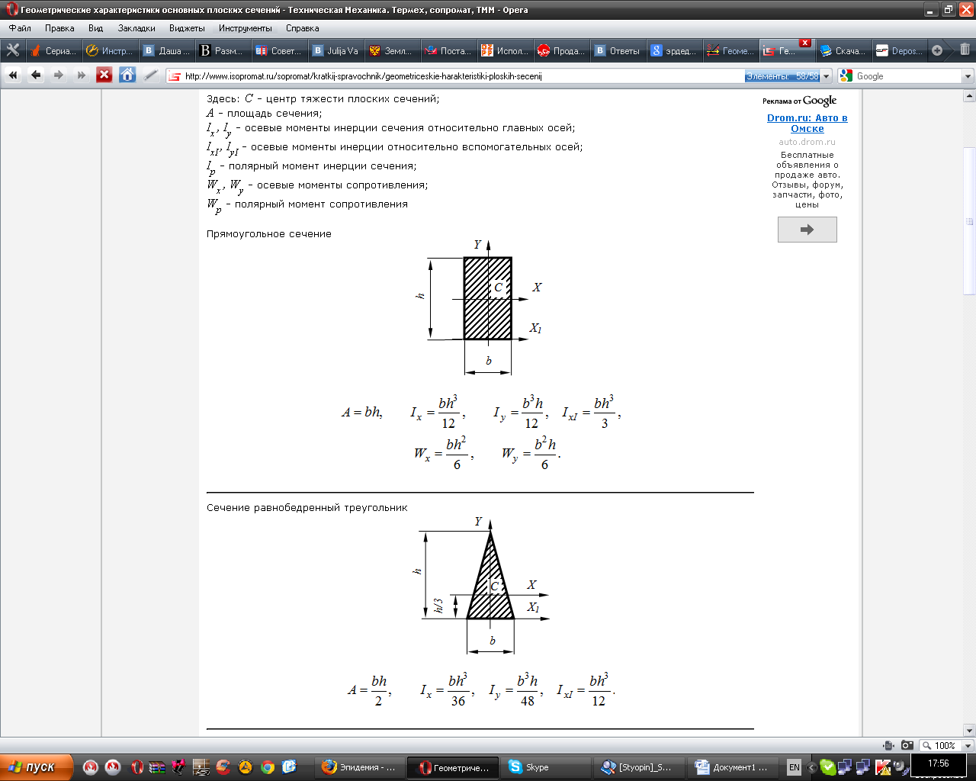Go back to the previous page
976x781 pixels.
click(36, 75)
